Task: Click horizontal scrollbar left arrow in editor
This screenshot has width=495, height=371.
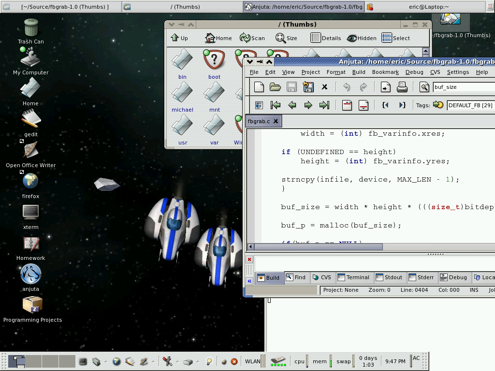Action: coord(251,246)
